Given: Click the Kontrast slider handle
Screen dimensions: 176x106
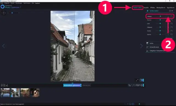Looking at the screenshot, I should click(x=160, y=20).
